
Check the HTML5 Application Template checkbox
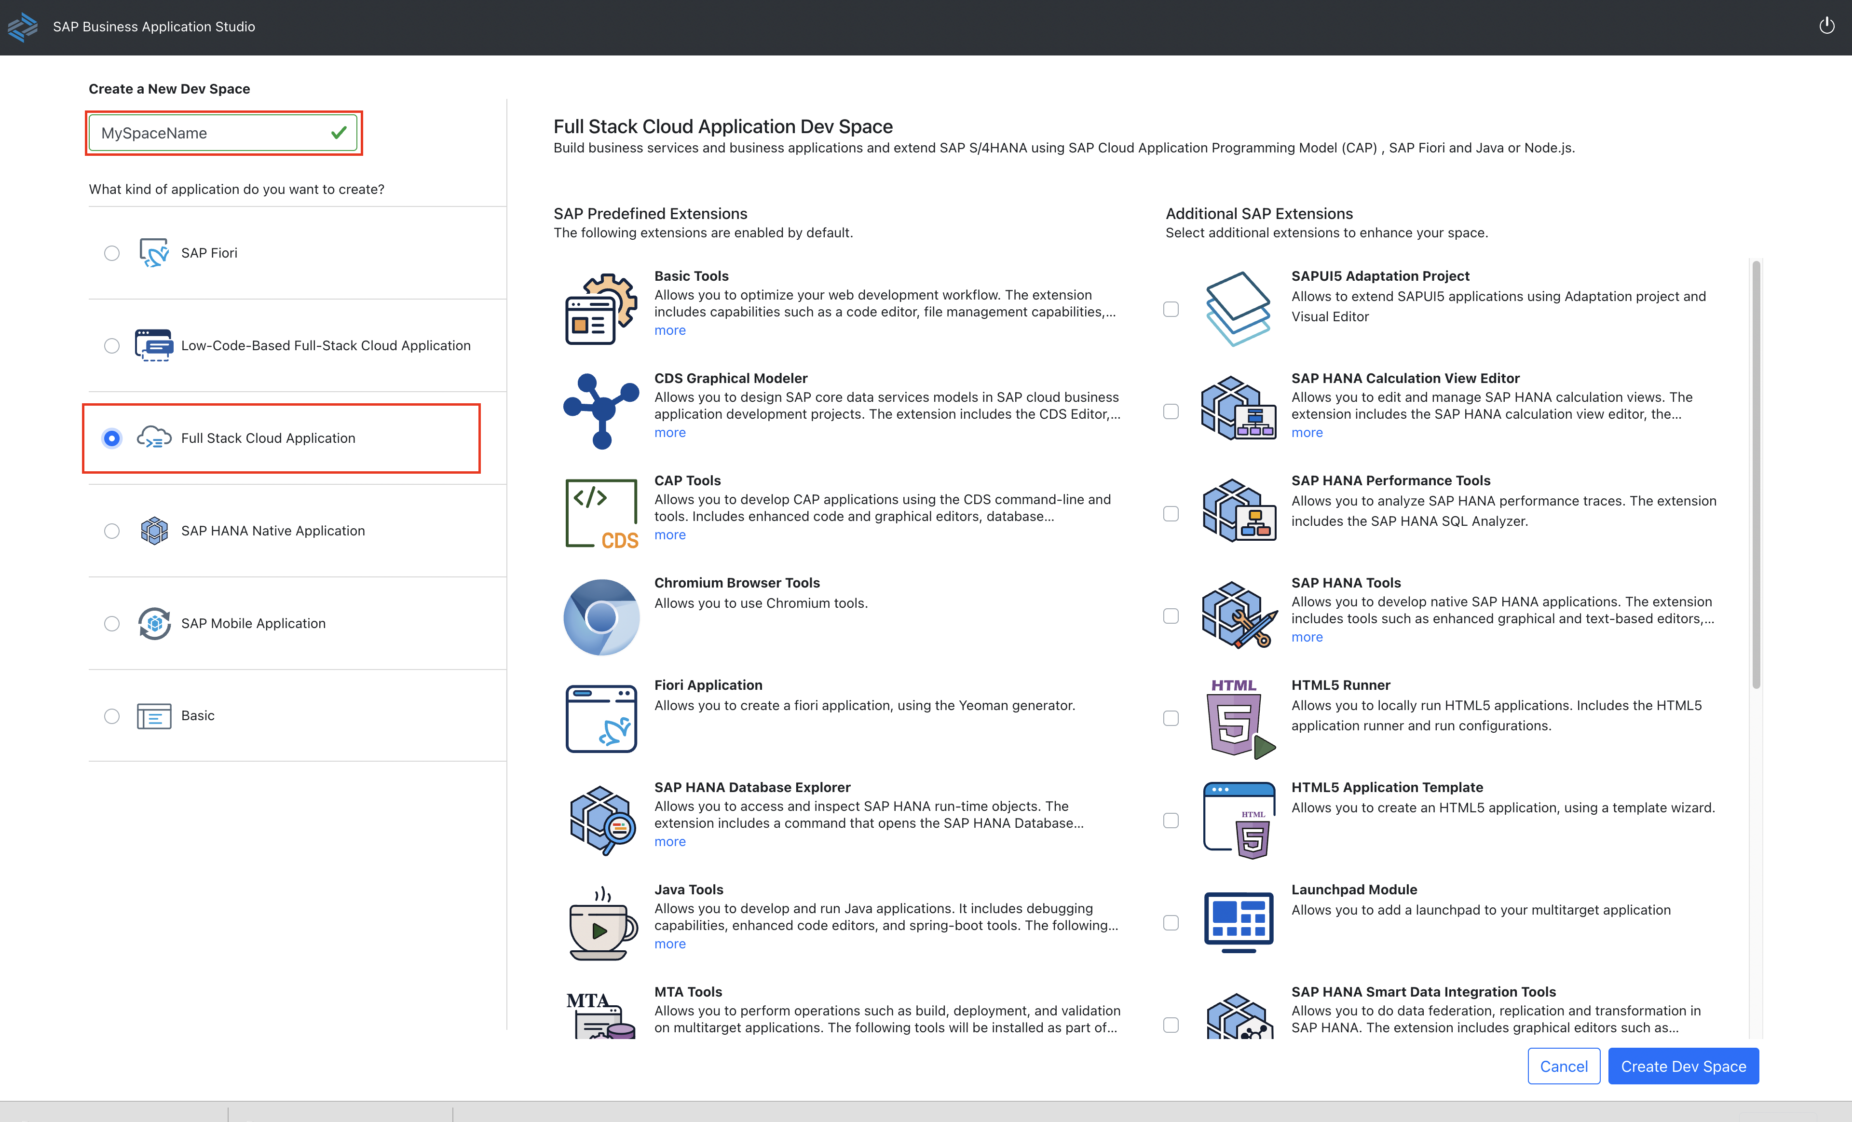pyautogui.click(x=1171, y=821)
